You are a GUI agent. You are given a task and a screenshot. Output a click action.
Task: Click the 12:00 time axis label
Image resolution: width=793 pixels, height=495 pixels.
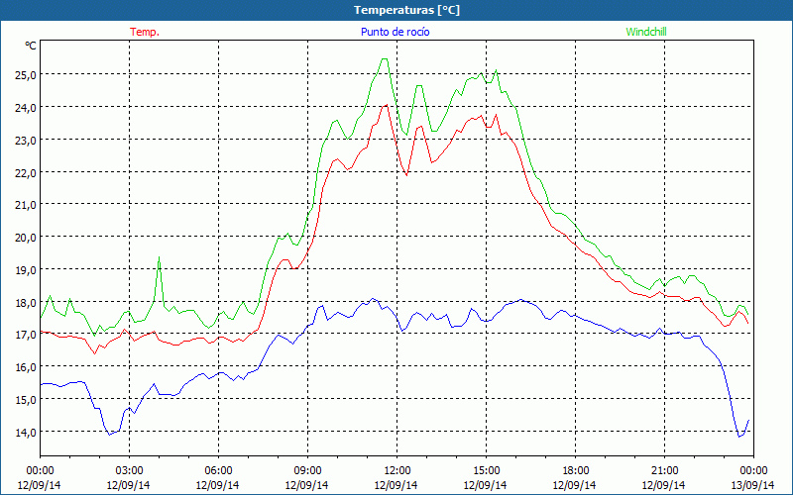tap(397, 471)
